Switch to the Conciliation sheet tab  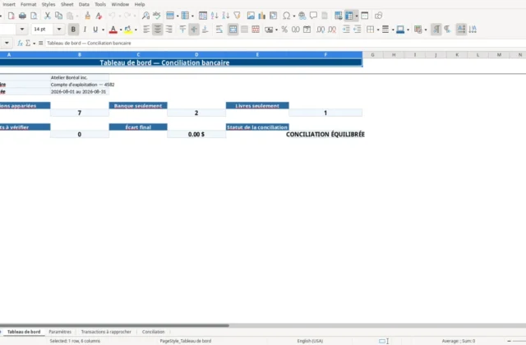point(154,332)
